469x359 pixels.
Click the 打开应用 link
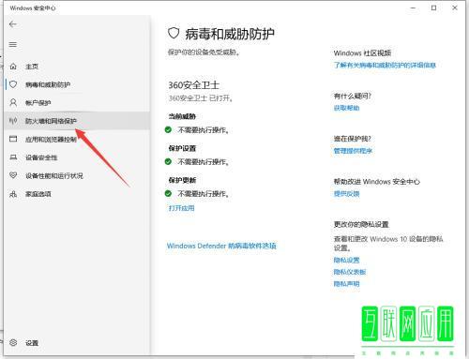(182, 208)
